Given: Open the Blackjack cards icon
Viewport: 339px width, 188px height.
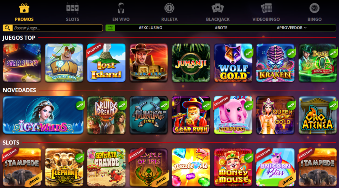Looking at the screenshot, I should 218,8.
